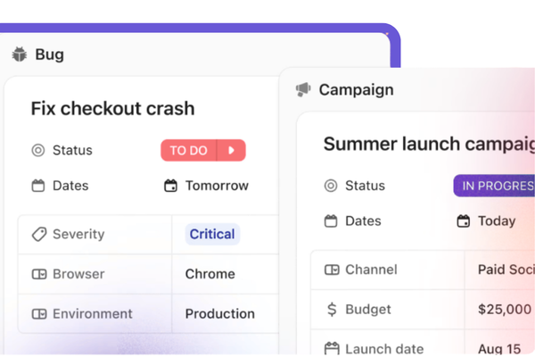Click the calendar icon next to Today

click(x=464, y=221)
